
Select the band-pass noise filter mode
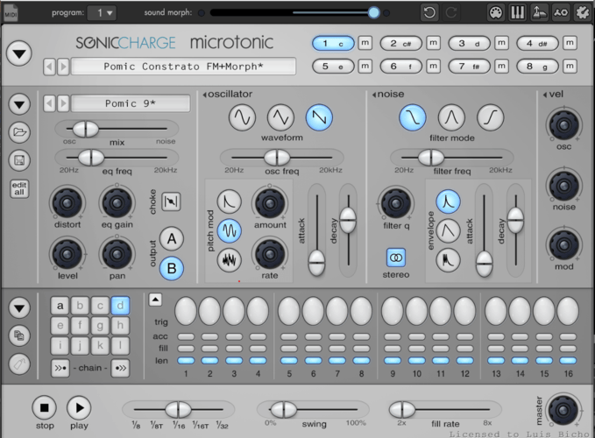pyautogui.click(x=451, y=117)
